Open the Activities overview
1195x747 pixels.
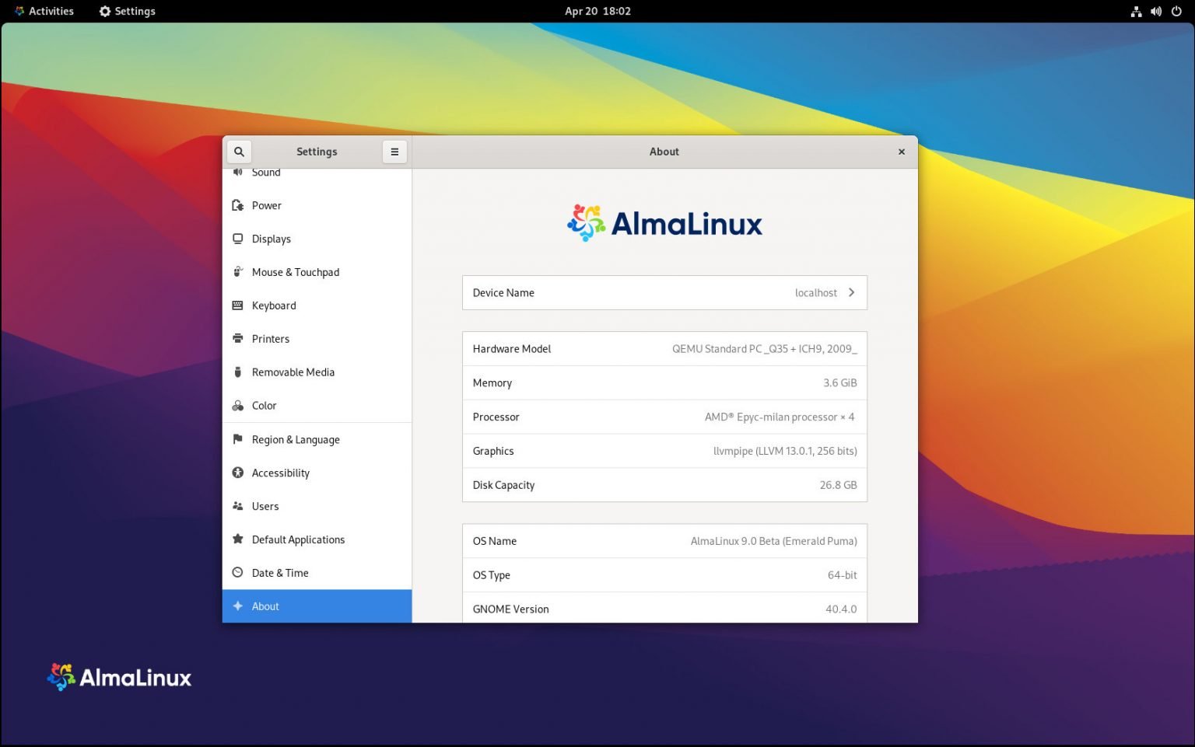click(x=44, y=11)
